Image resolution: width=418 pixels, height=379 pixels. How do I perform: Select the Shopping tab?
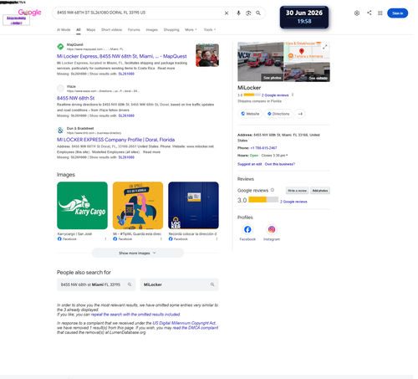171,29
